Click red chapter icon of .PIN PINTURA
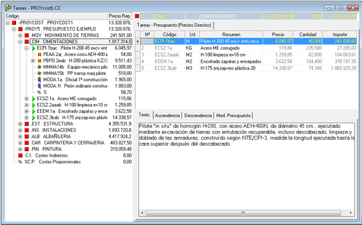362x225 pixels. click(x=27, y=149)
